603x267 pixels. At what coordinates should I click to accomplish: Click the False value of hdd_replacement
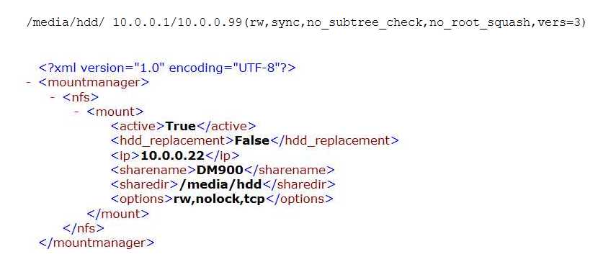(252, 140)
